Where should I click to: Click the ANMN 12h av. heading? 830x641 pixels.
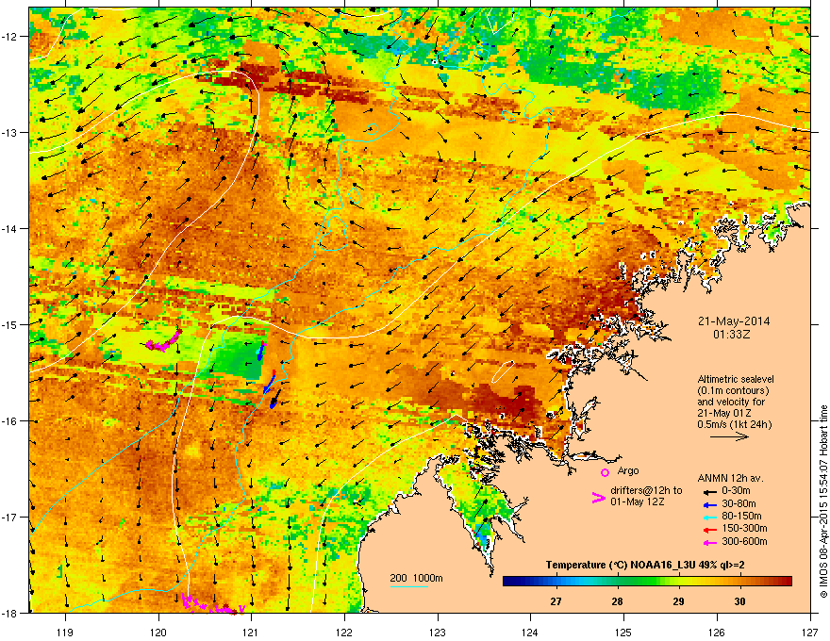click(x=730, y=478)
